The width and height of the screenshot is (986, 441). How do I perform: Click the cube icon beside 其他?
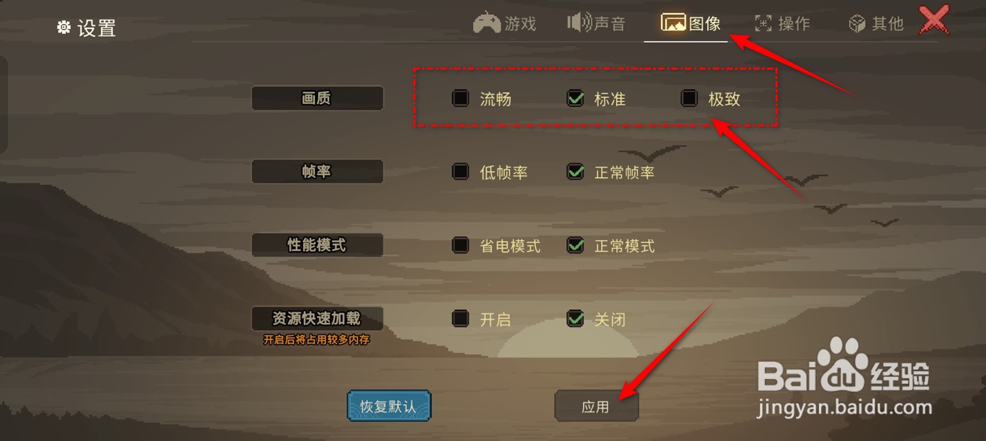857,23
